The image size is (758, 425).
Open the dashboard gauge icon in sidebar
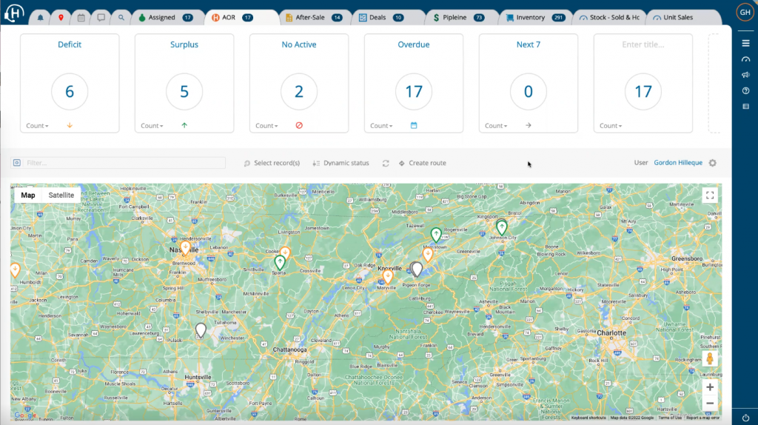tap(746, 59)
